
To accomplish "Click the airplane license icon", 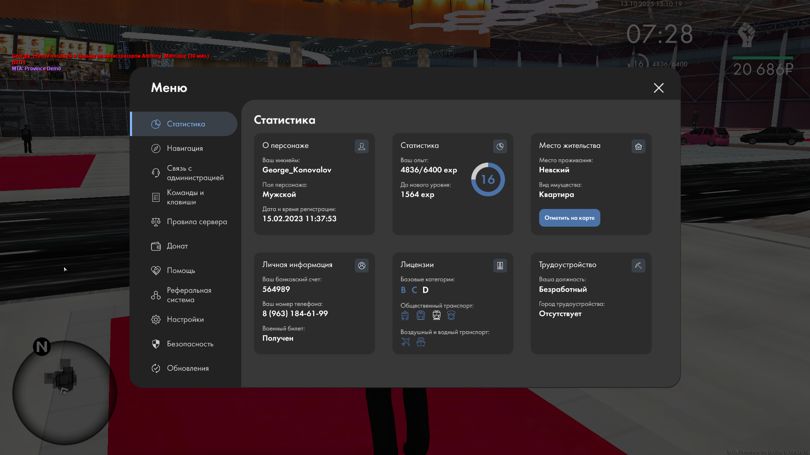I will 405,342.
